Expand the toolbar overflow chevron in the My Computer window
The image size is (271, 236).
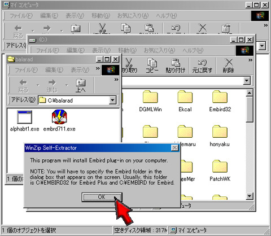266,25
